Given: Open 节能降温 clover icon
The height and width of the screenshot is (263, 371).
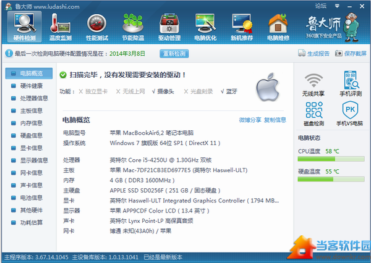Looking at the screenshot, I should pyautogui.click(x=133, y=27).
